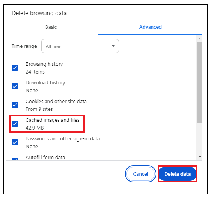
Task: Click the dropdown arrow beside All time
Action: pyautogui.click(x=113, y=46)
